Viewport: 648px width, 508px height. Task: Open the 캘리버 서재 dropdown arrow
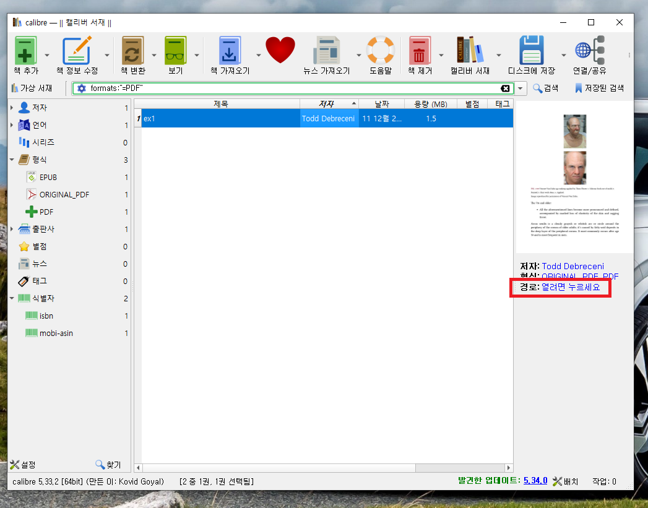tap(499, 55)
